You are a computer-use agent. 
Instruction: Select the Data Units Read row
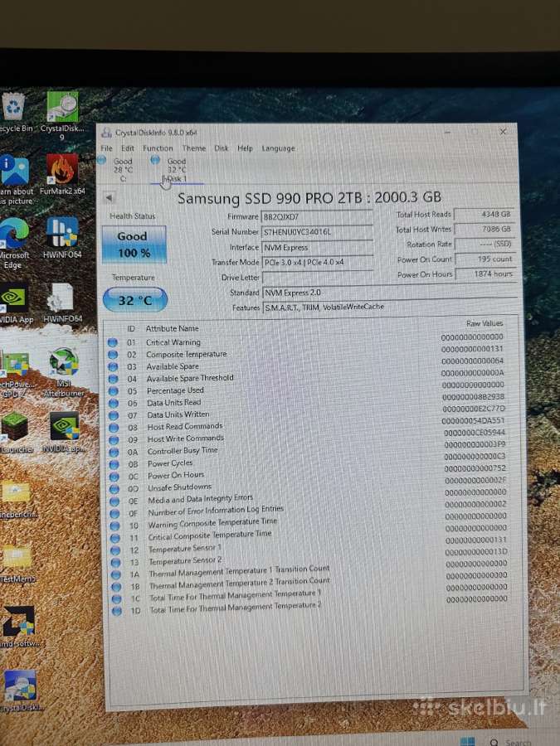tap(306, 400)
